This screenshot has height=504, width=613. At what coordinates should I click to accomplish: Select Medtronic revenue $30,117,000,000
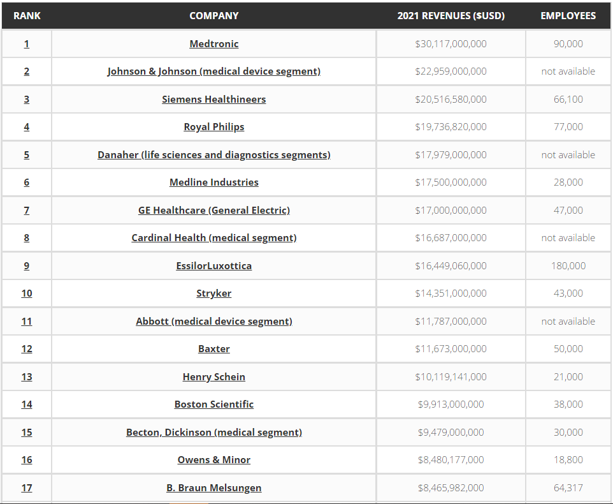click(x=451, y=44)
